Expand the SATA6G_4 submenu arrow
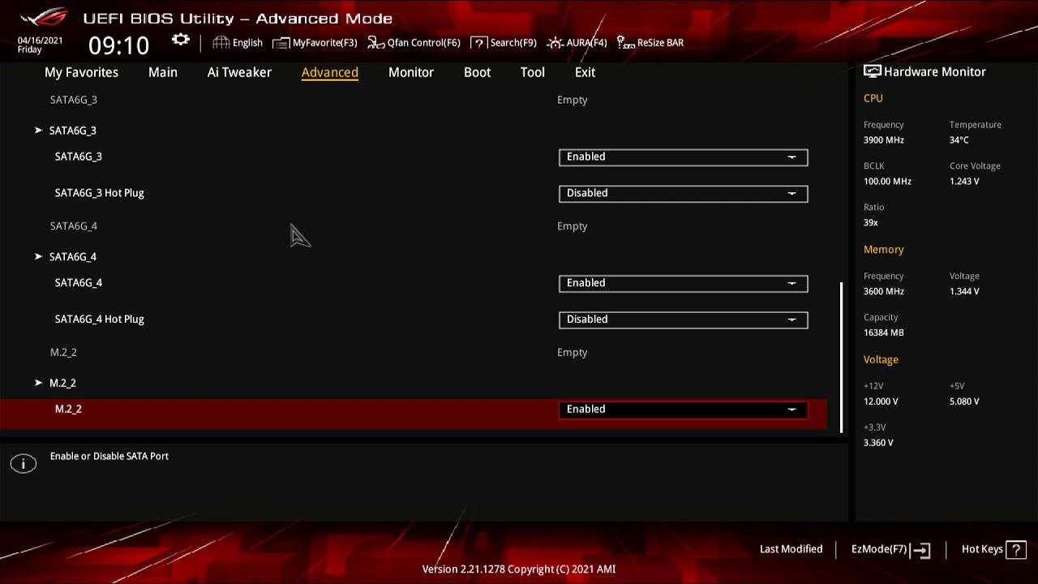The height and width of the screenshot is (584, 1038). pyautogui.click(x=38, y=256)
